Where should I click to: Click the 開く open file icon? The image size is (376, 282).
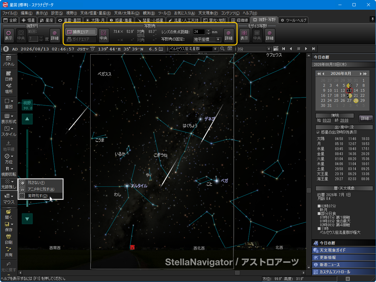coord(8,214)
